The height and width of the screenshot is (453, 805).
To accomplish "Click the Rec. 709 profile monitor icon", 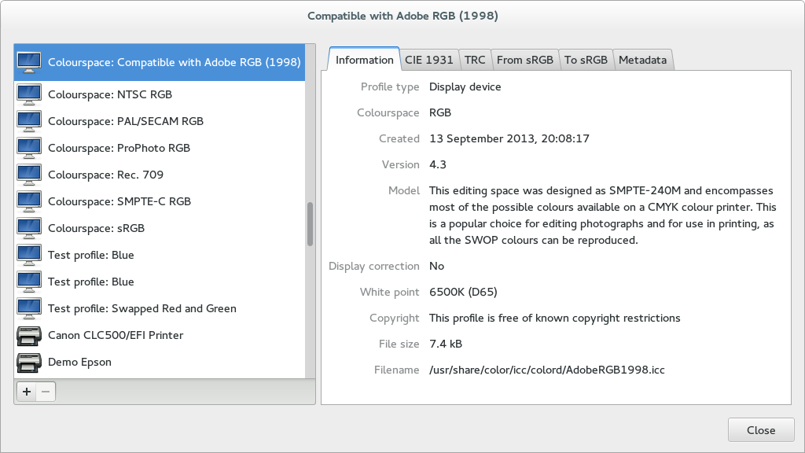I will (29, 175).
